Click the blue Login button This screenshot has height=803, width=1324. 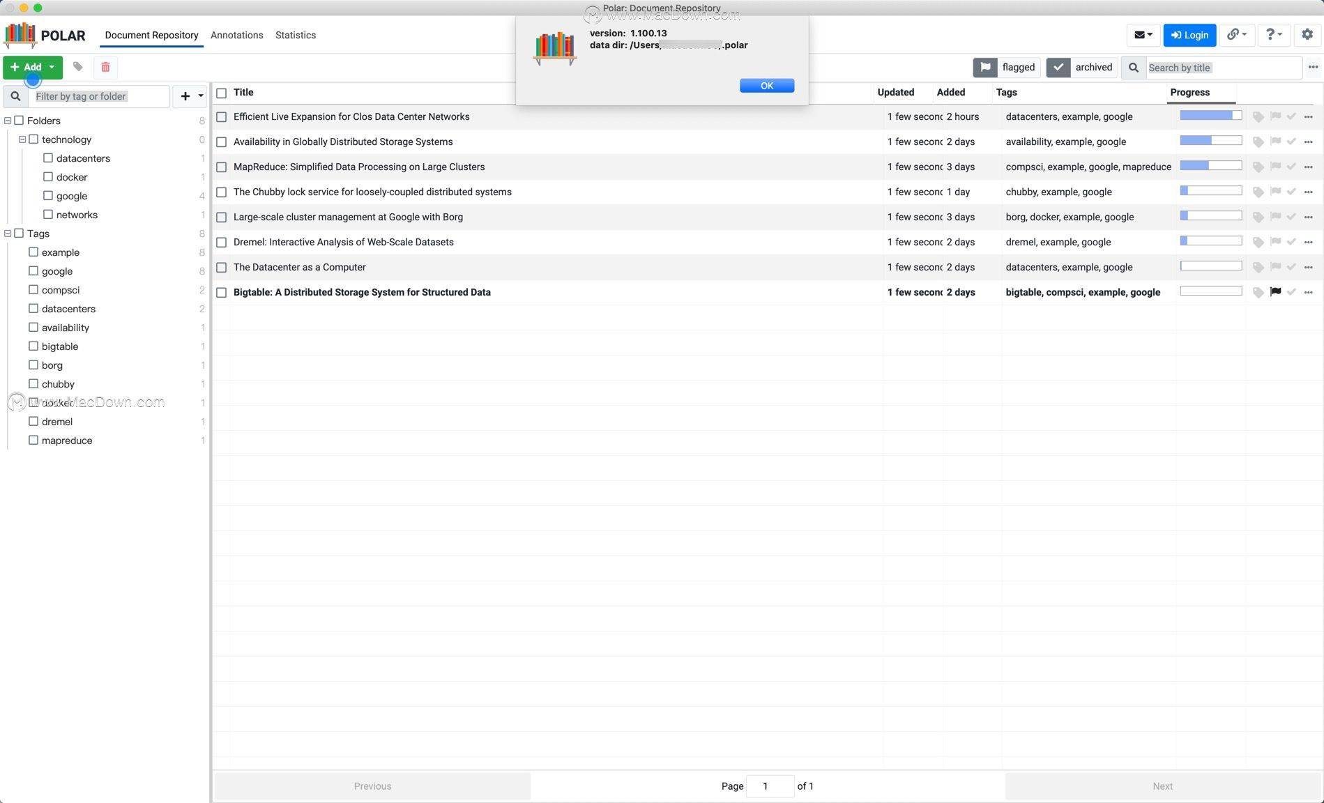coord(1189,35)
